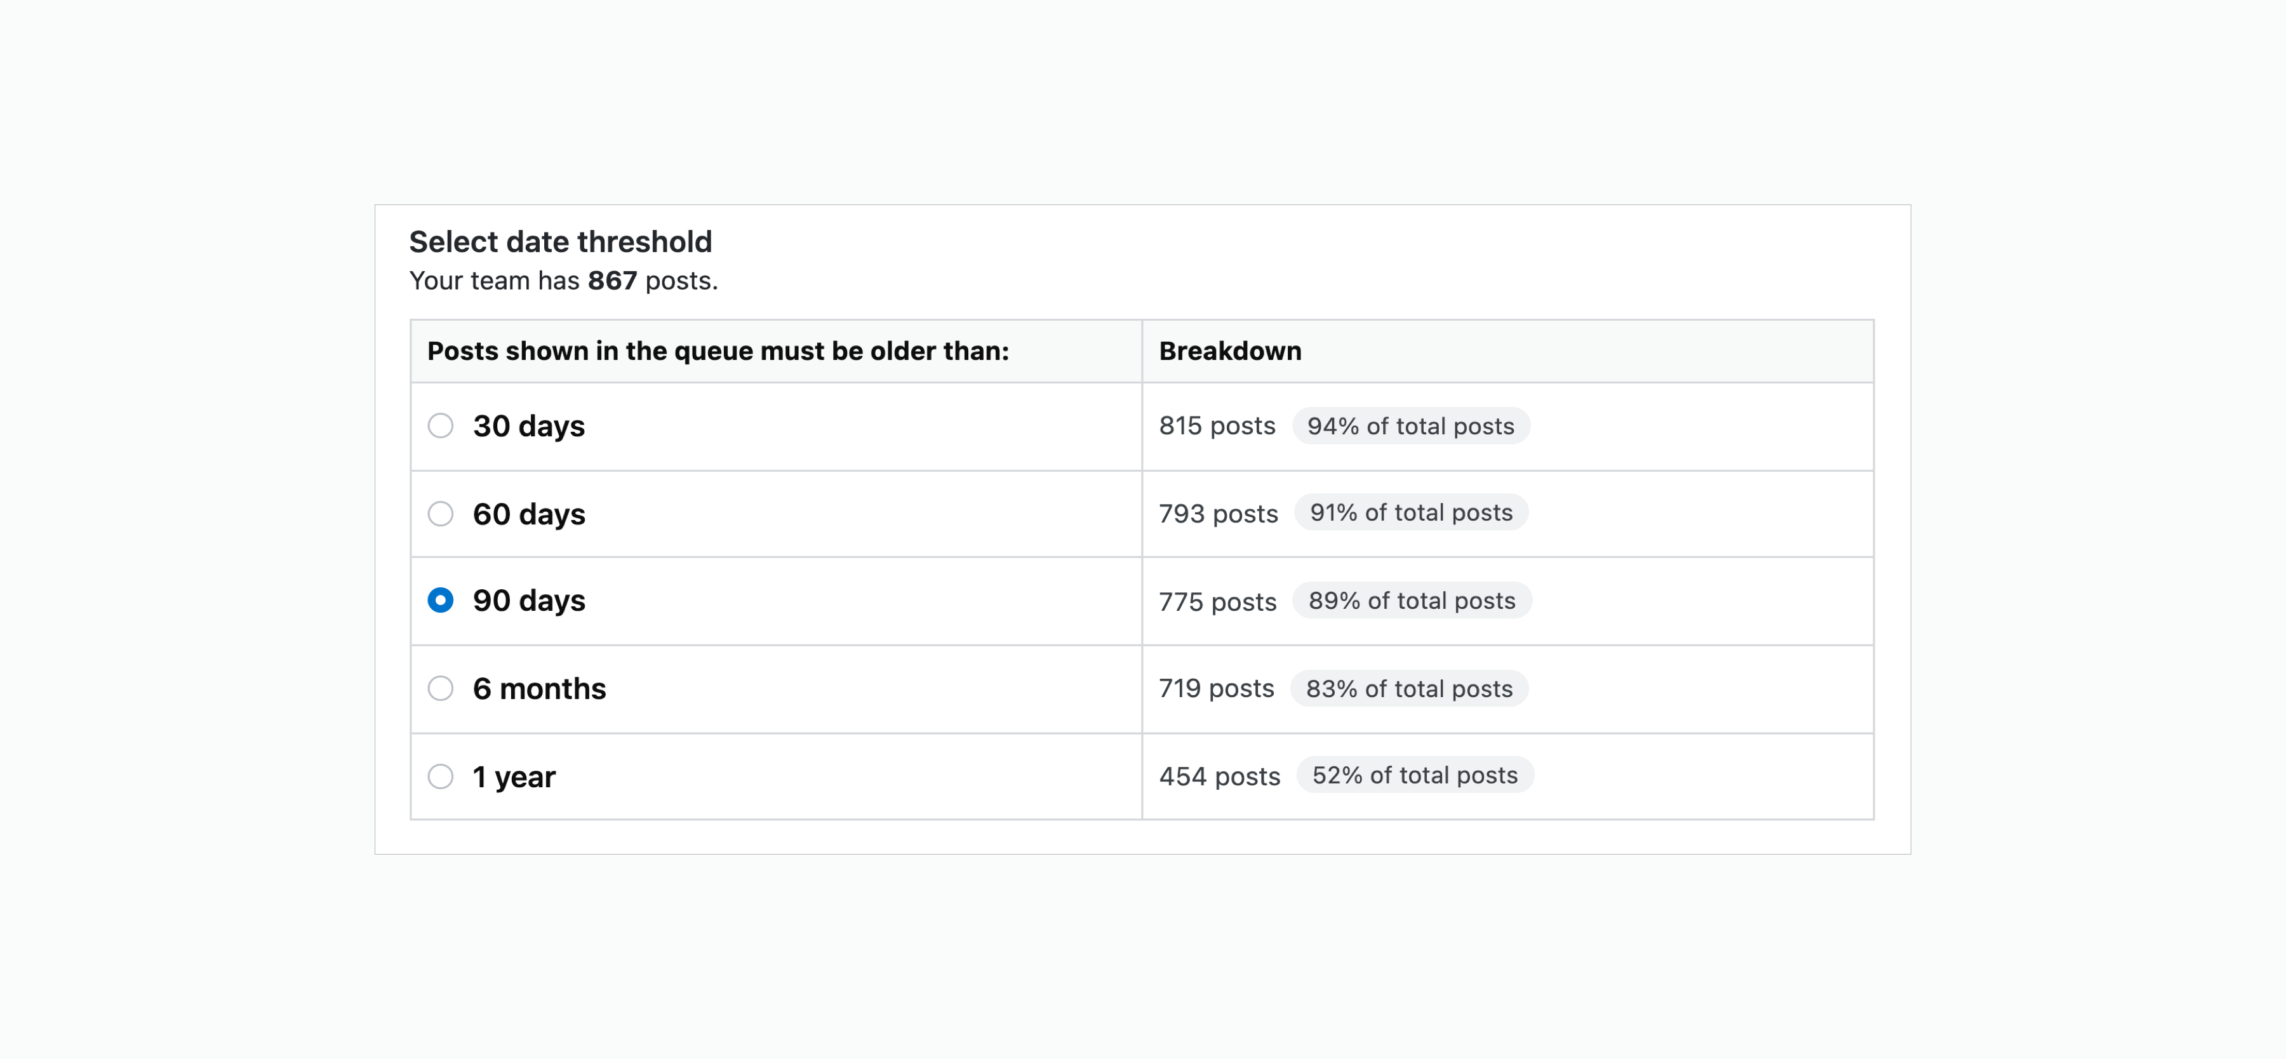Viewport: 2286px width, 1059px height.
Task: Click the '867' total posts number
Action: 612,280
